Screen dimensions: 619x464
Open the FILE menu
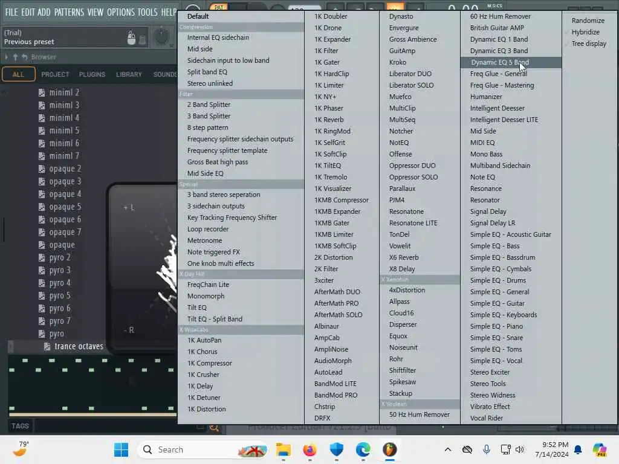[x=11, y=12]
